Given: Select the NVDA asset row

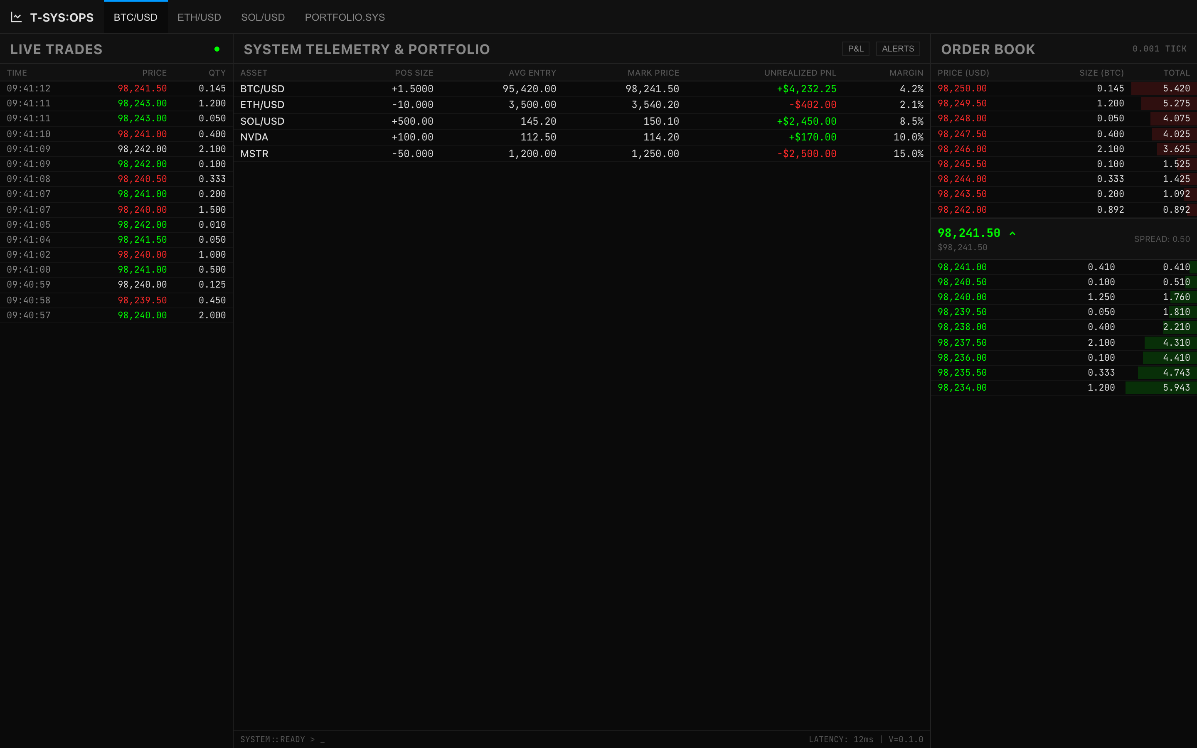Looking at the screenshot, I should tap(581, 137).
